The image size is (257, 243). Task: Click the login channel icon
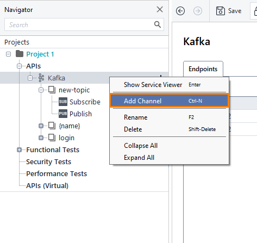[x=52, y=138]
